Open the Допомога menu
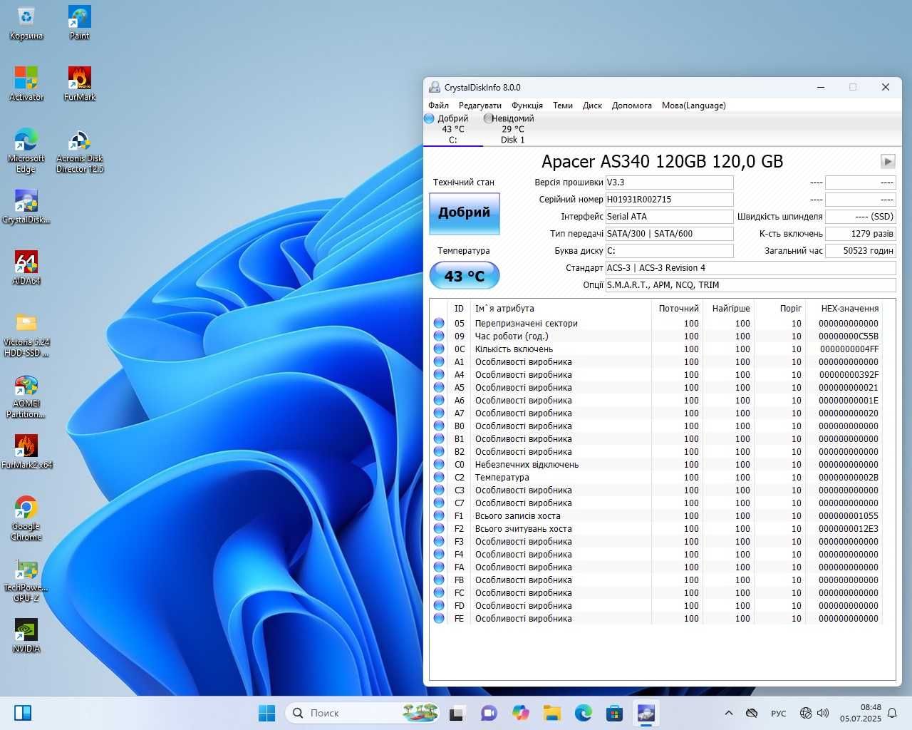Screen dimensions: 912x730 pyautogui.click(x=632, y=106)
